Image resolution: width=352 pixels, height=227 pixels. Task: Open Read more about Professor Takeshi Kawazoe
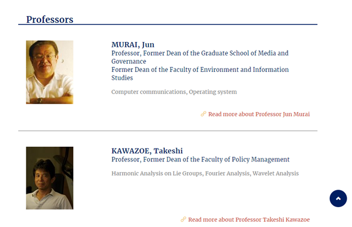coord(249,219)
